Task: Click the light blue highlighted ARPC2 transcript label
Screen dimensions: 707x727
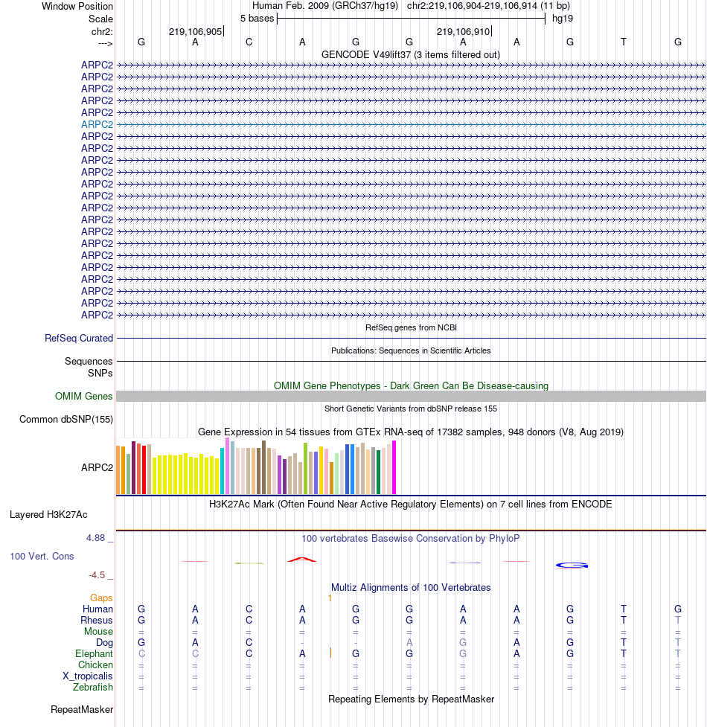Action: [x=97, y=125]
